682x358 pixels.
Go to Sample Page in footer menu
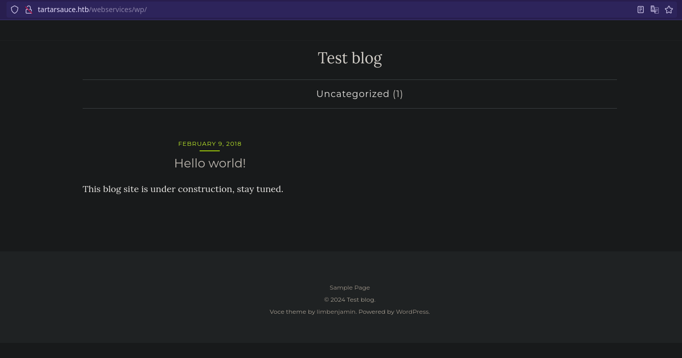[349, 288]
